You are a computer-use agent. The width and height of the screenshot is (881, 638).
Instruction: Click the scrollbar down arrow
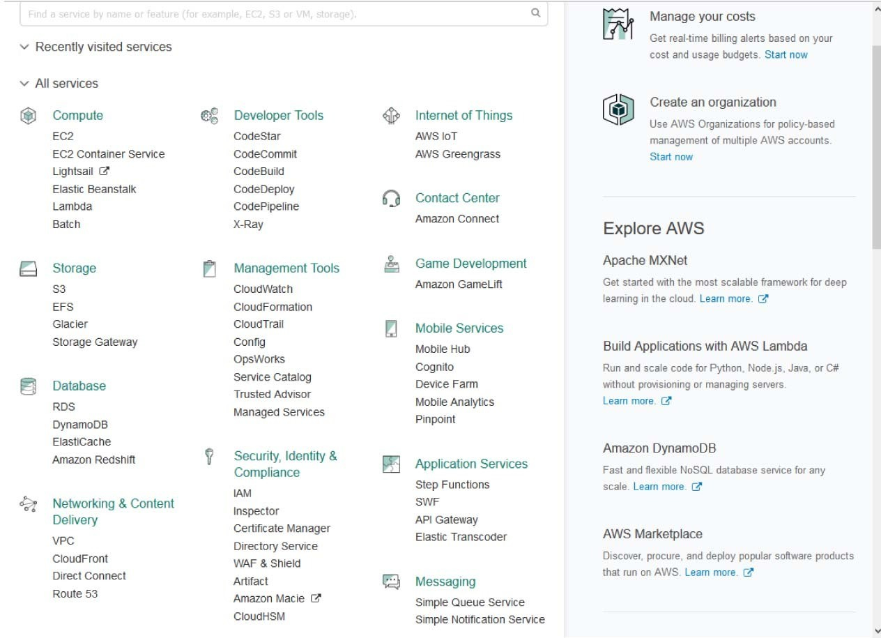(x=877, y=632)
